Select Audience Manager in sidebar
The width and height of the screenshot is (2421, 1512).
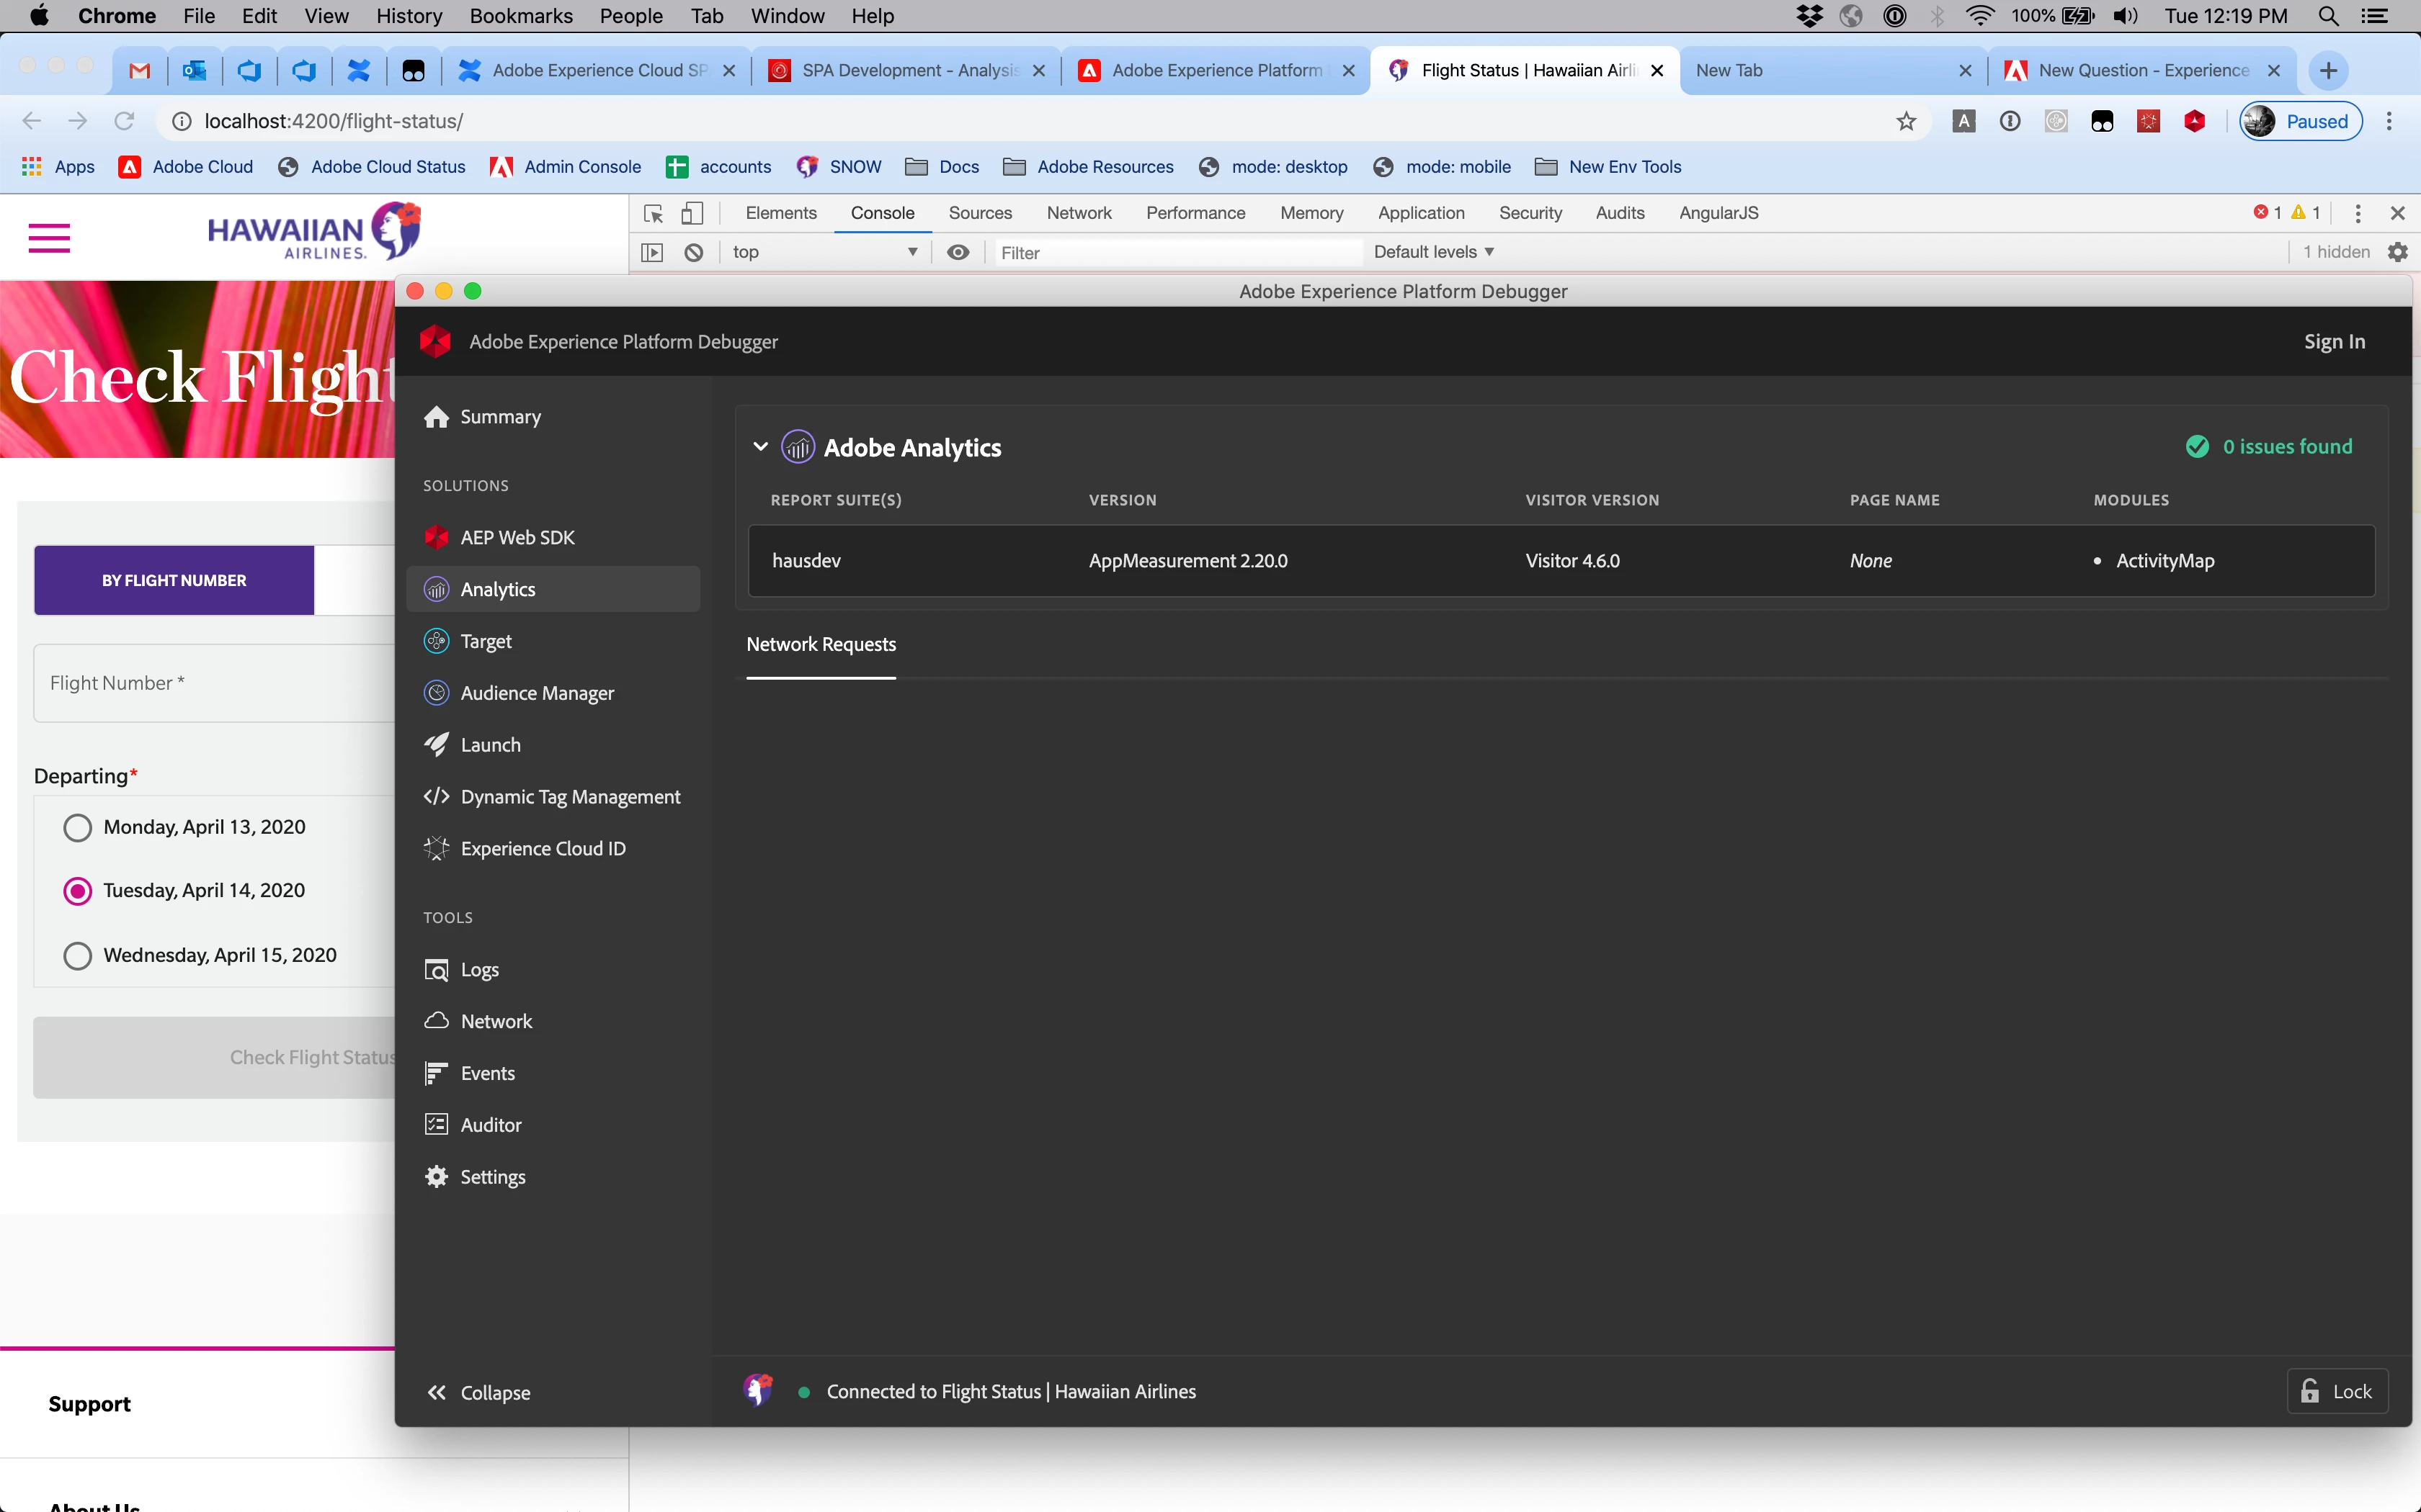click(538, 693)
